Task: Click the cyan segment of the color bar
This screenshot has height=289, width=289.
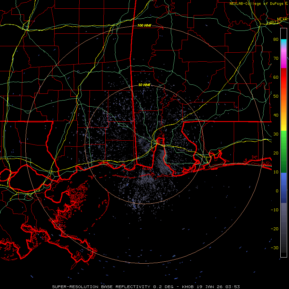Action: (284, 42)
